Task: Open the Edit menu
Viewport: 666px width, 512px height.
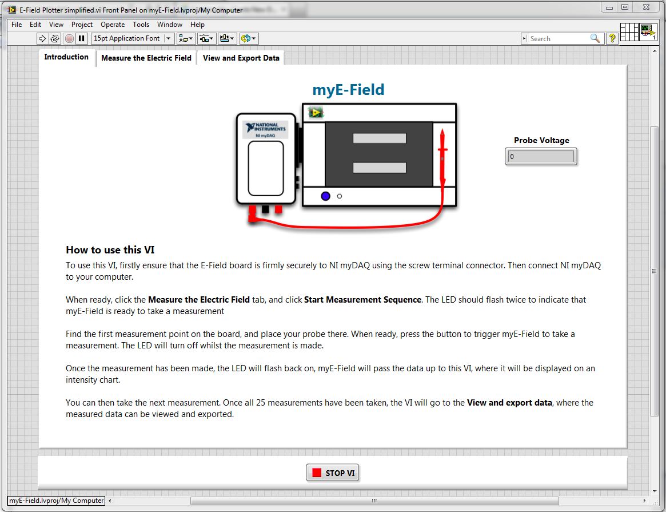Action: [x=35, y=25]
